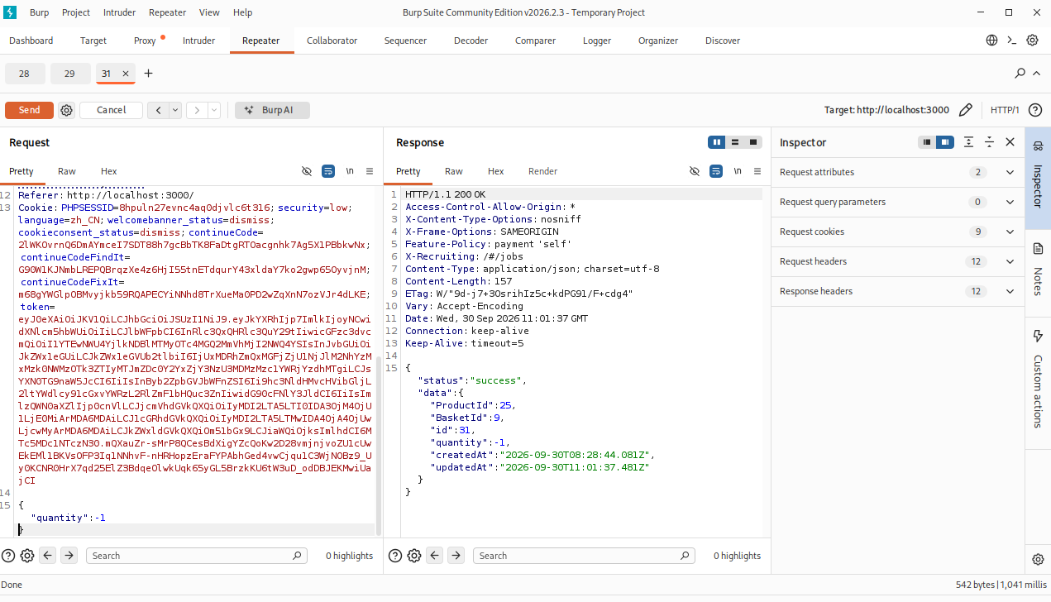Click Response search input field
Image resolution: width=1051 pixels, height=602 pixels.
[584, 556]
